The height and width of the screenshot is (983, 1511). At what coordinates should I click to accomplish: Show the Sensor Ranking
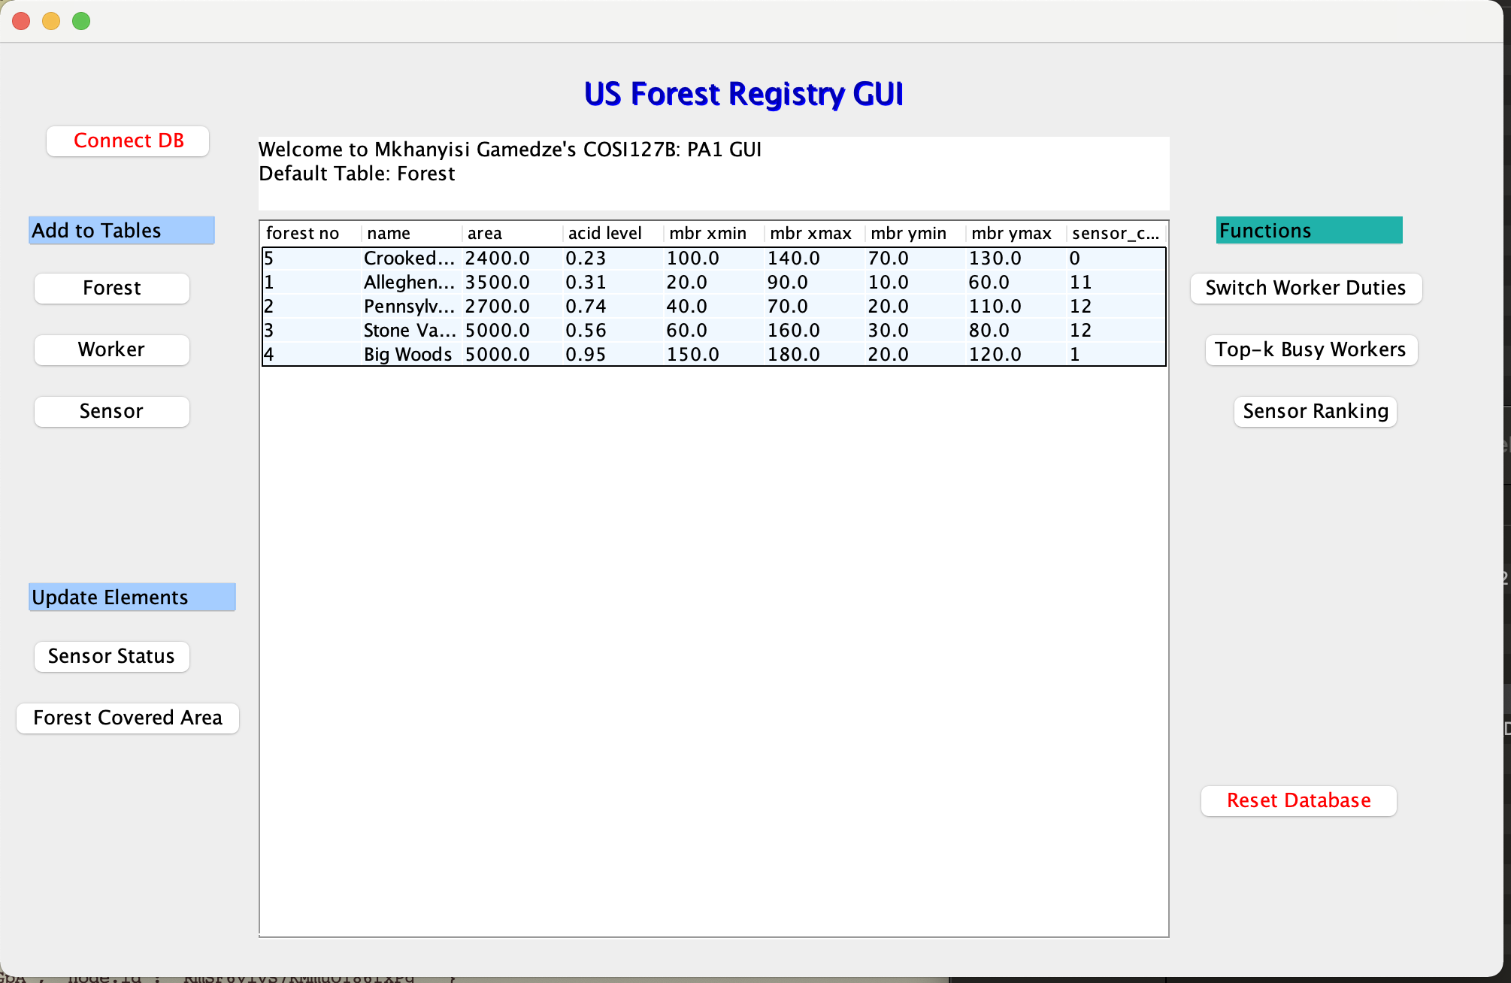click(1315, 412)
